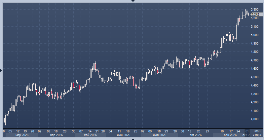Select the май.2026 month segment
This screenshot has width=264, height=140.
tap(90, 135)
